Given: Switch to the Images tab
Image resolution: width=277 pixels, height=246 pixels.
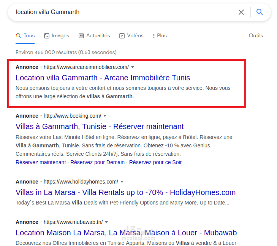Looking at the screenshot, I should coord(57,35).
